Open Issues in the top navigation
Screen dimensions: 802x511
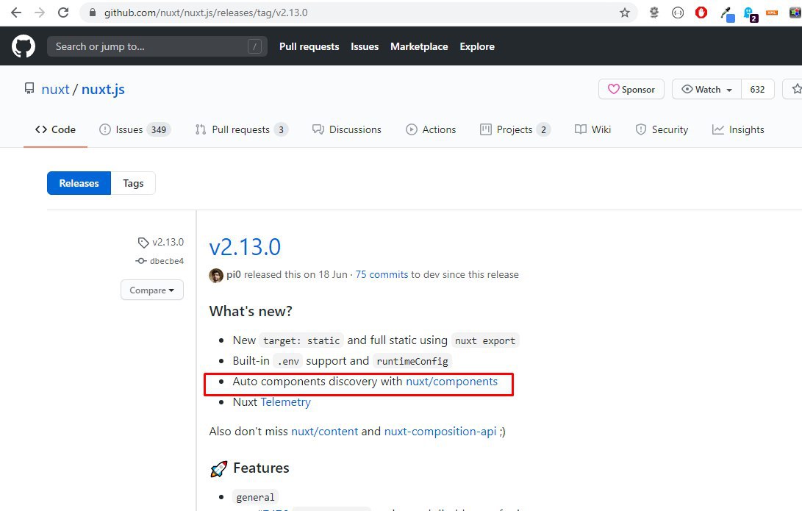tap(365, 46)
